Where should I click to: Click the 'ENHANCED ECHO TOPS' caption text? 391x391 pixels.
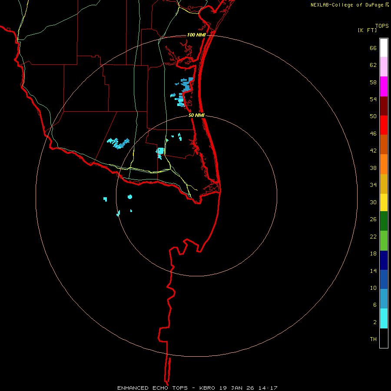tap(152, 388)
